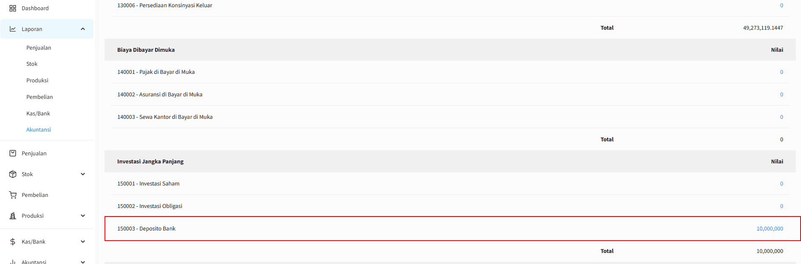
Task: Open the Akuntansi report submenu link
Action: [x=39, y=129]
